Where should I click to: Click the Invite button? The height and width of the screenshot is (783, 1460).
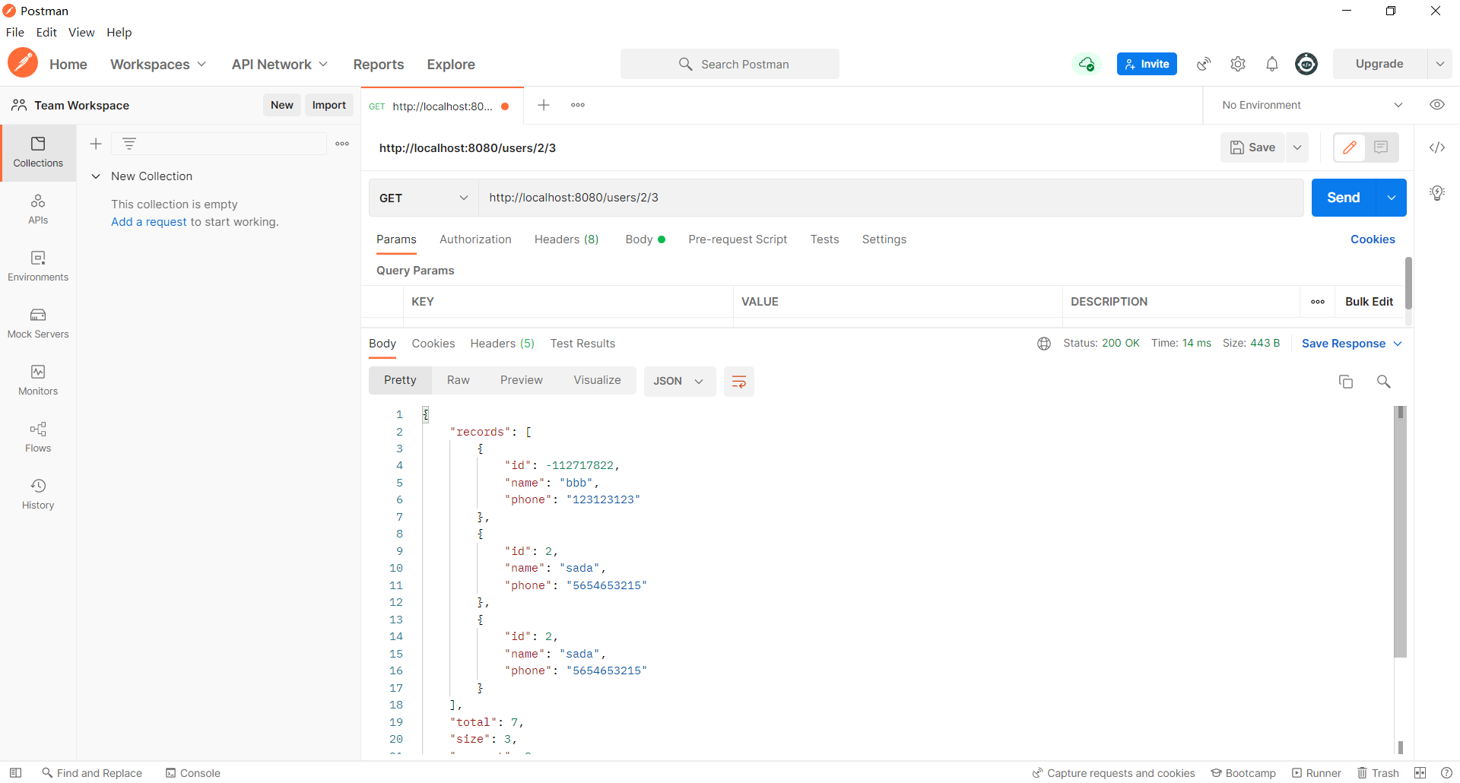click(x=1147, y=64)
